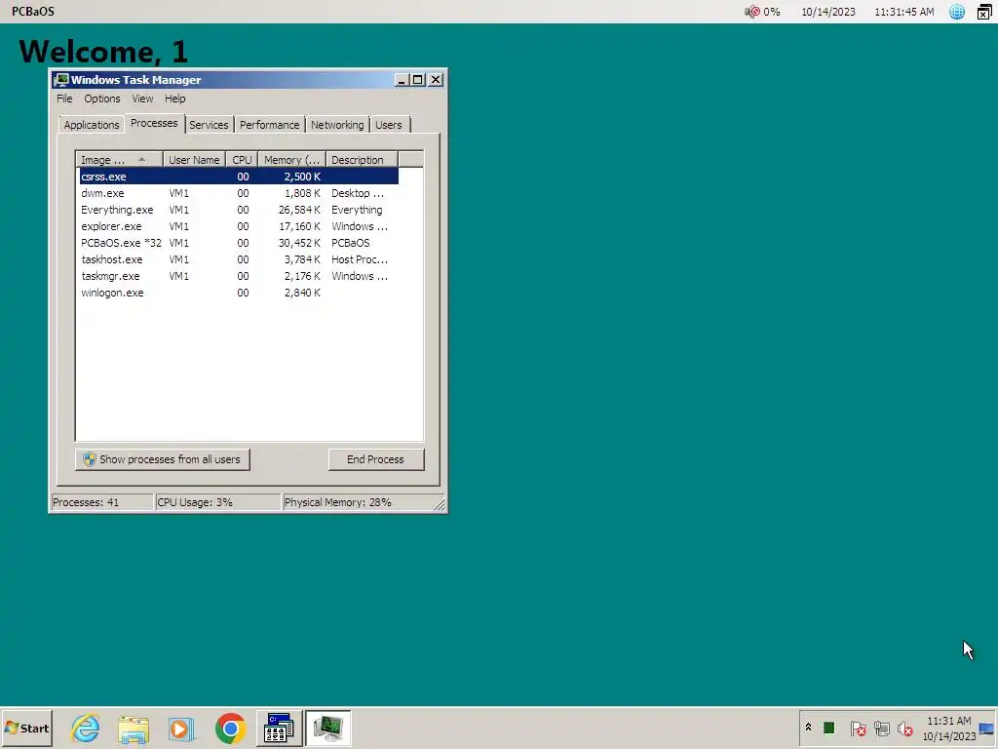Click the PCBaOS title in top bar
The height and width of the screenshot is (749, 998).
(x=33, y=12)
